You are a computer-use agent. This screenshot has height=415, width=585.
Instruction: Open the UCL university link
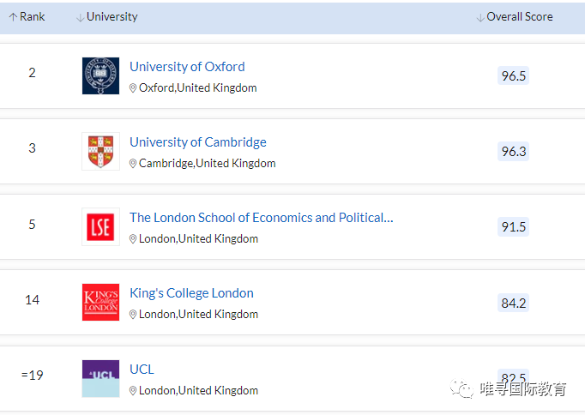point(142,370)
